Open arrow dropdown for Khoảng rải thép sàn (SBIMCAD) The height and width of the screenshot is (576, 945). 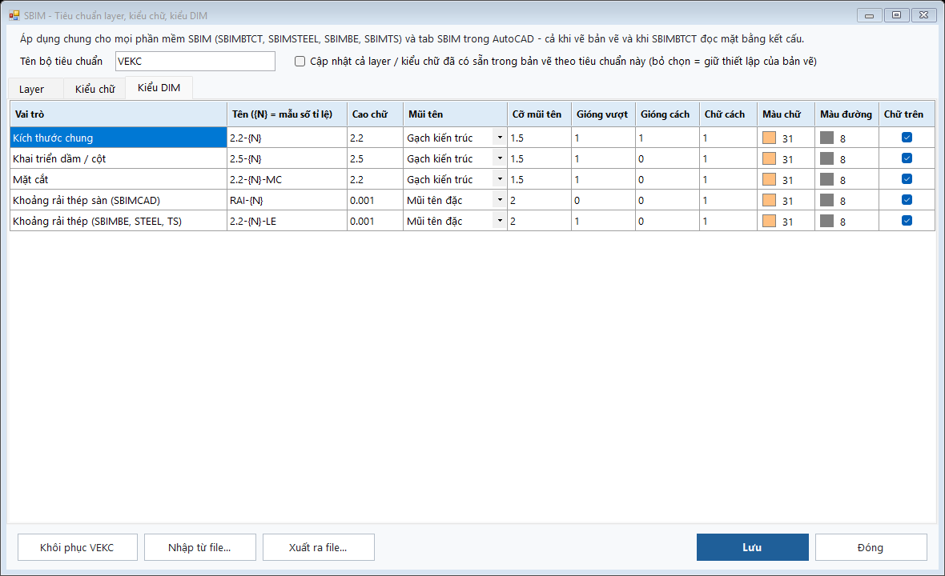(500, 200)
